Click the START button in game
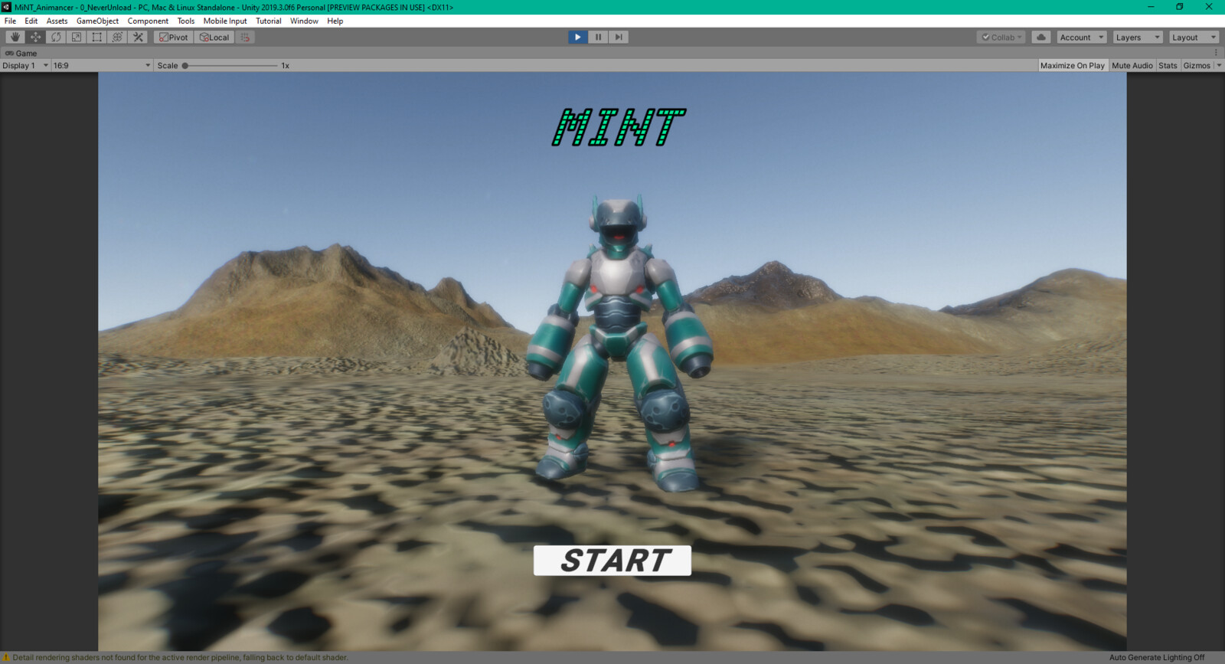1225x664 pixels. click(612, 561)
